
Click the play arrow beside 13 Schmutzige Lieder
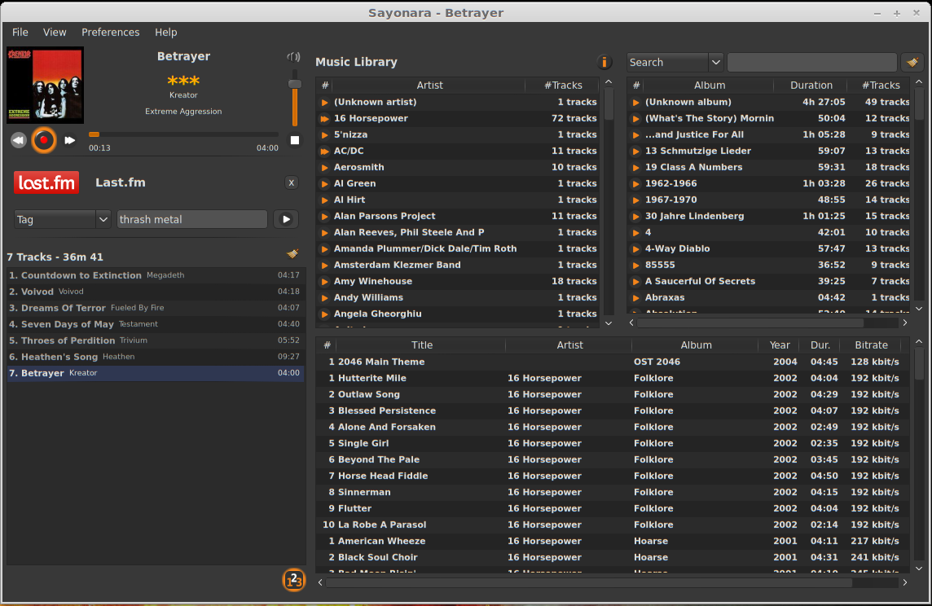pyautogui.click(x=636, y=151)
